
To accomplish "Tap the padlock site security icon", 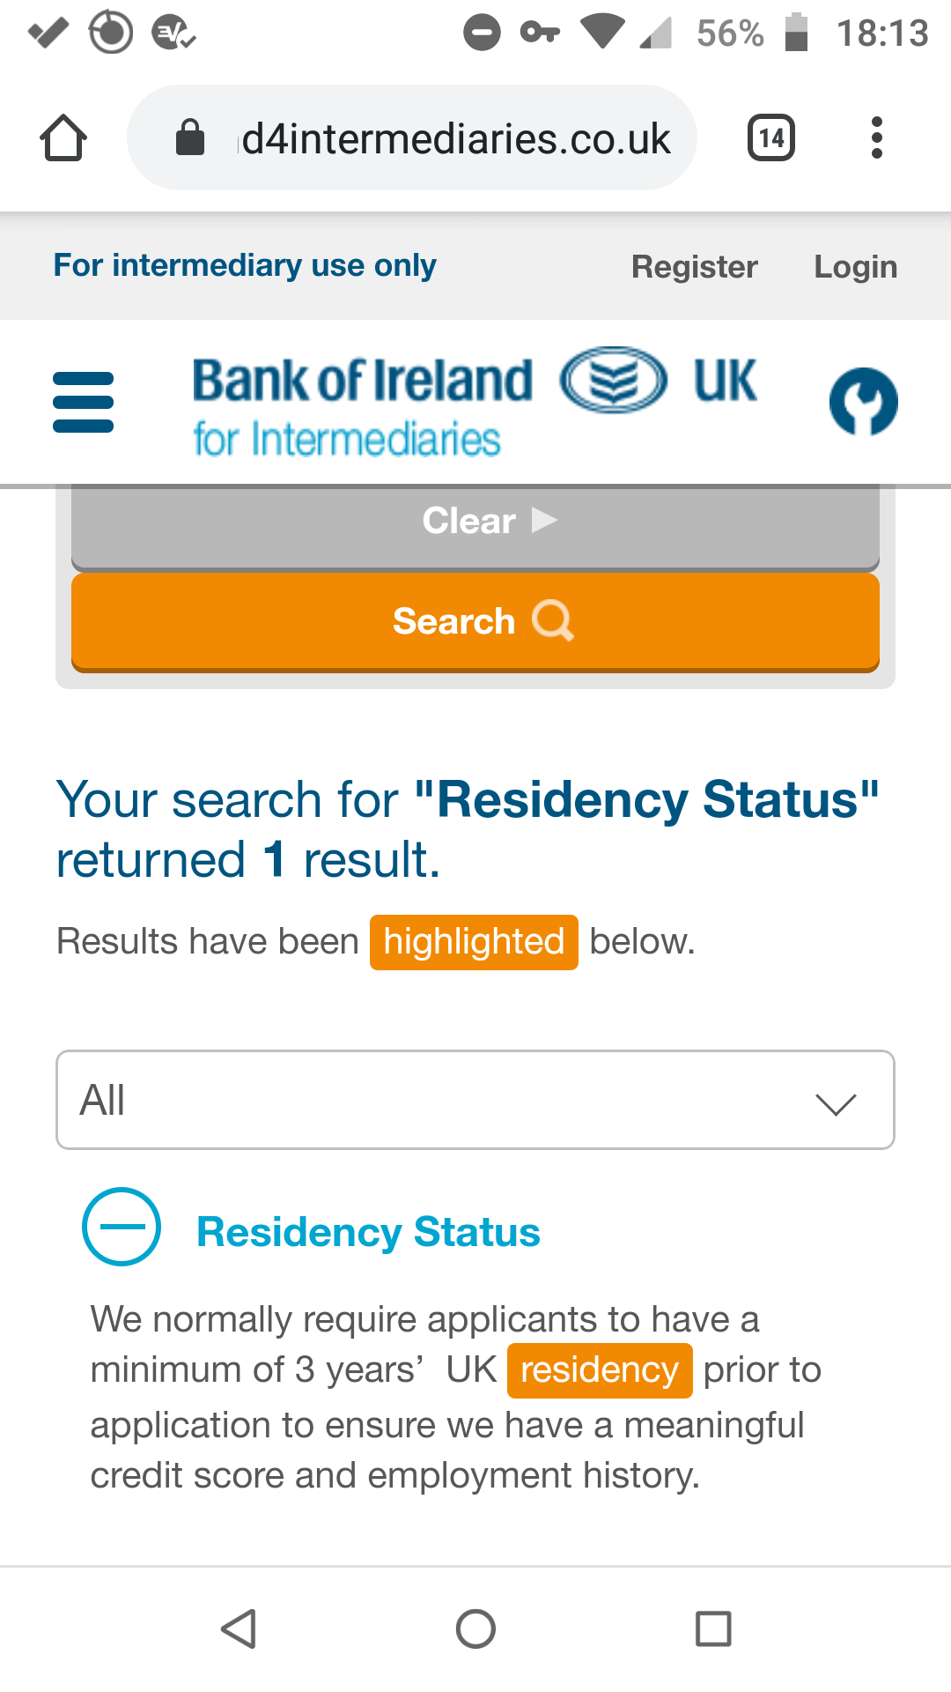I will coord(190,137).
